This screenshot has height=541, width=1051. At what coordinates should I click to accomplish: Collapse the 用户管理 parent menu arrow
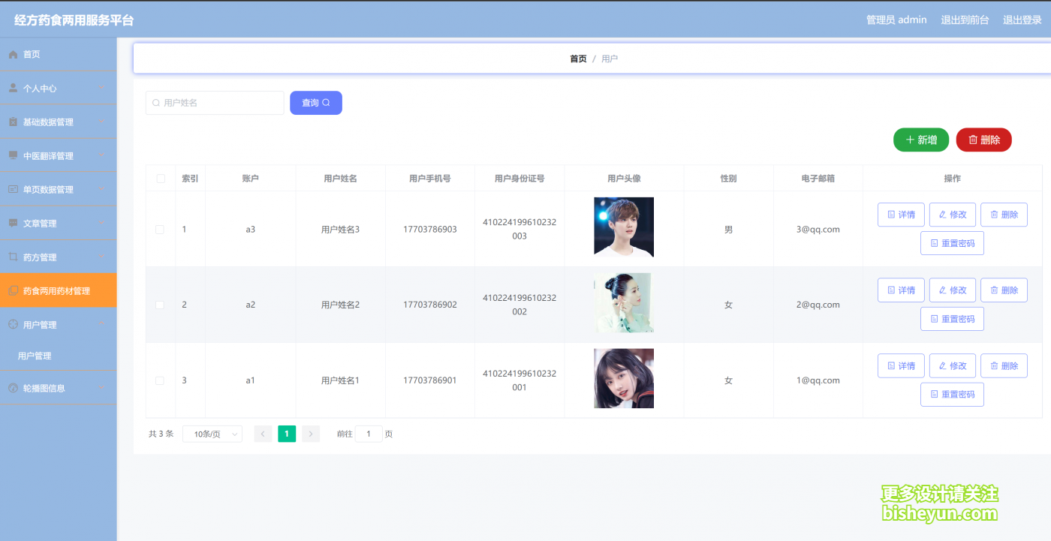[101, 324]
